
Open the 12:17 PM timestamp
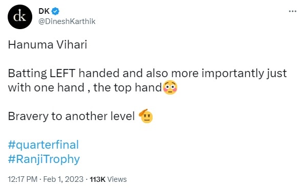23,179
